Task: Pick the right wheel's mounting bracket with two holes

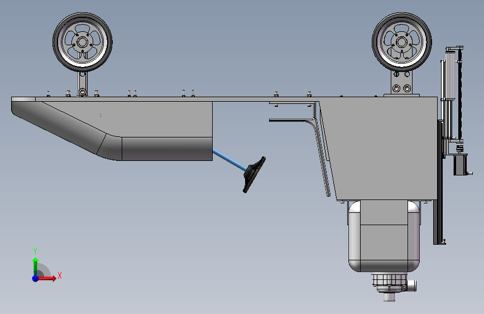Action: 401,83
